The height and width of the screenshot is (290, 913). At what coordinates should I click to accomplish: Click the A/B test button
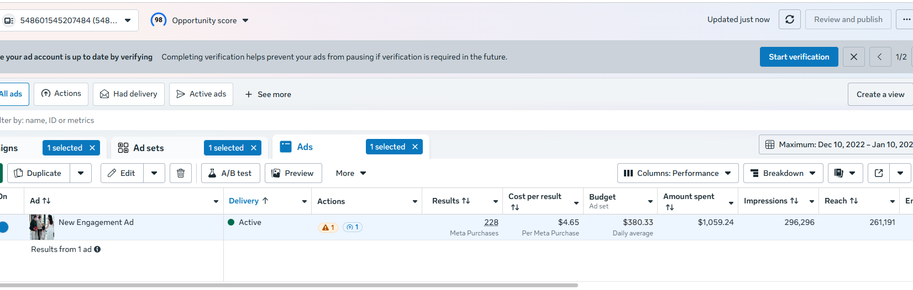(x=230, y=173)
